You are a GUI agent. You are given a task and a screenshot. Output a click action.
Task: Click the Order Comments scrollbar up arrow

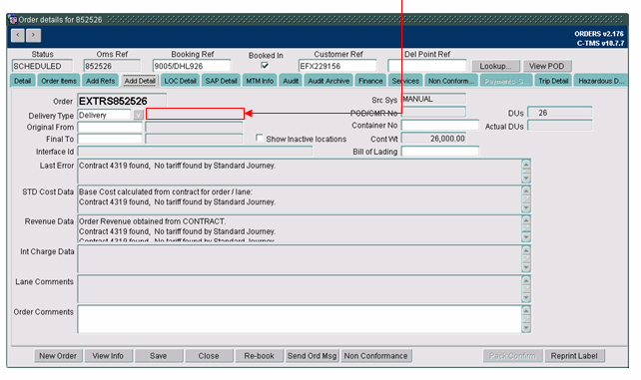pyautogui.click(x=526, y=310)
